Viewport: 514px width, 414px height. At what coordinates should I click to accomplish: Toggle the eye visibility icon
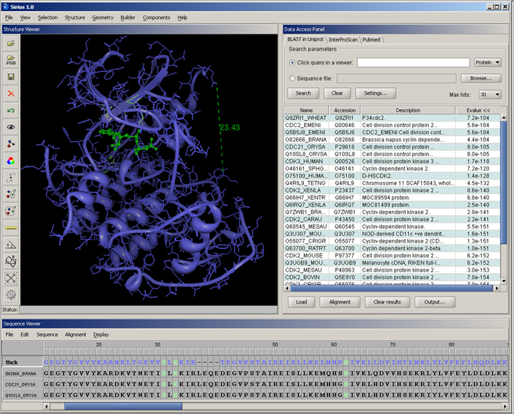coord(11,127)
